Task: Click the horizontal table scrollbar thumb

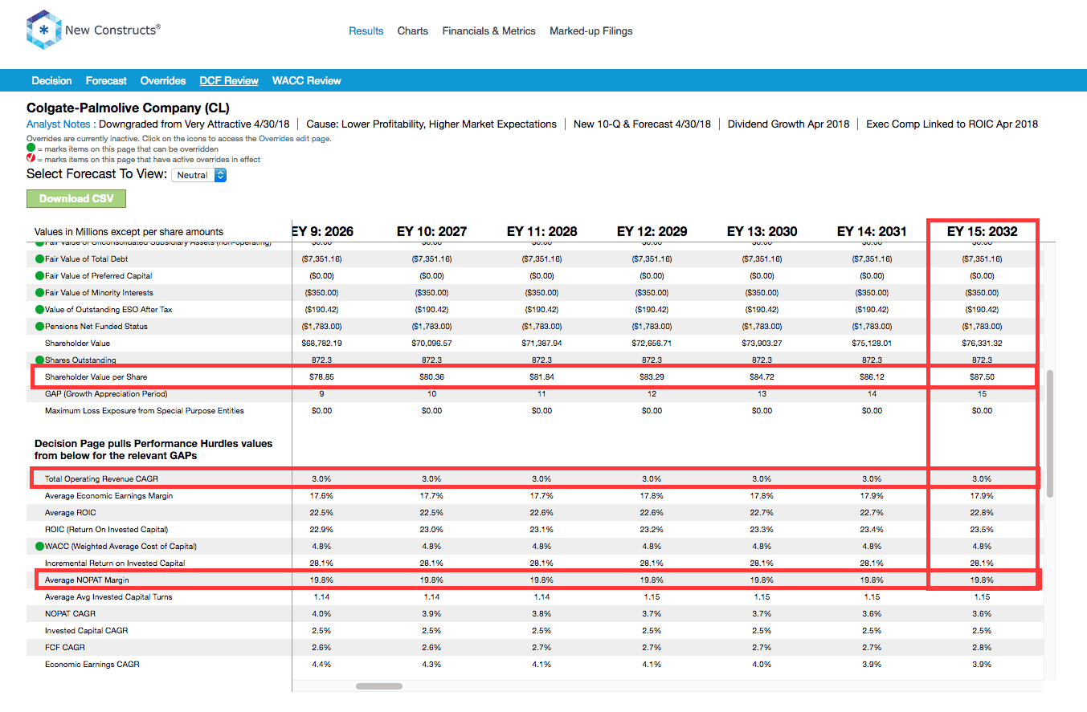Action: point(379,686)
